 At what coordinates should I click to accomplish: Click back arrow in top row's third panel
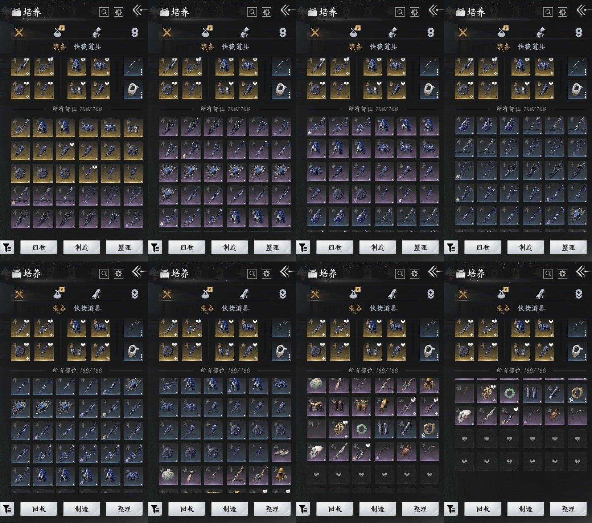(435, 11)
